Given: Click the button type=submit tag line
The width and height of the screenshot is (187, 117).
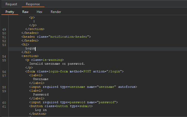Looking at the screenshot, I should [x=61, y=106].
